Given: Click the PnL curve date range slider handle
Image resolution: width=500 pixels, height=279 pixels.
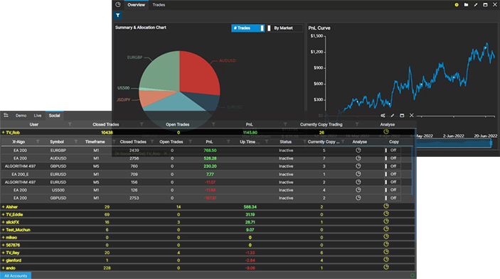Looking at the screenshot, I should [491, 143].
